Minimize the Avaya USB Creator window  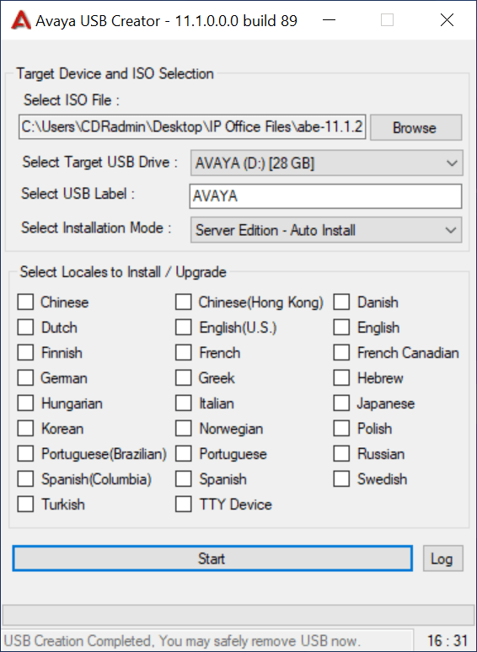(x=329, y=20)
